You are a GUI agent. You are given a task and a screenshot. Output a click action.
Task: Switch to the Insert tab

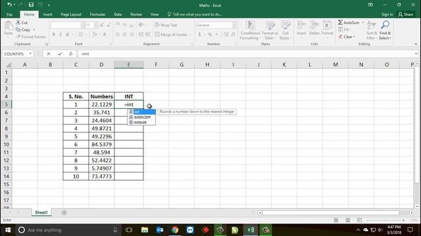tap(47, 14)
